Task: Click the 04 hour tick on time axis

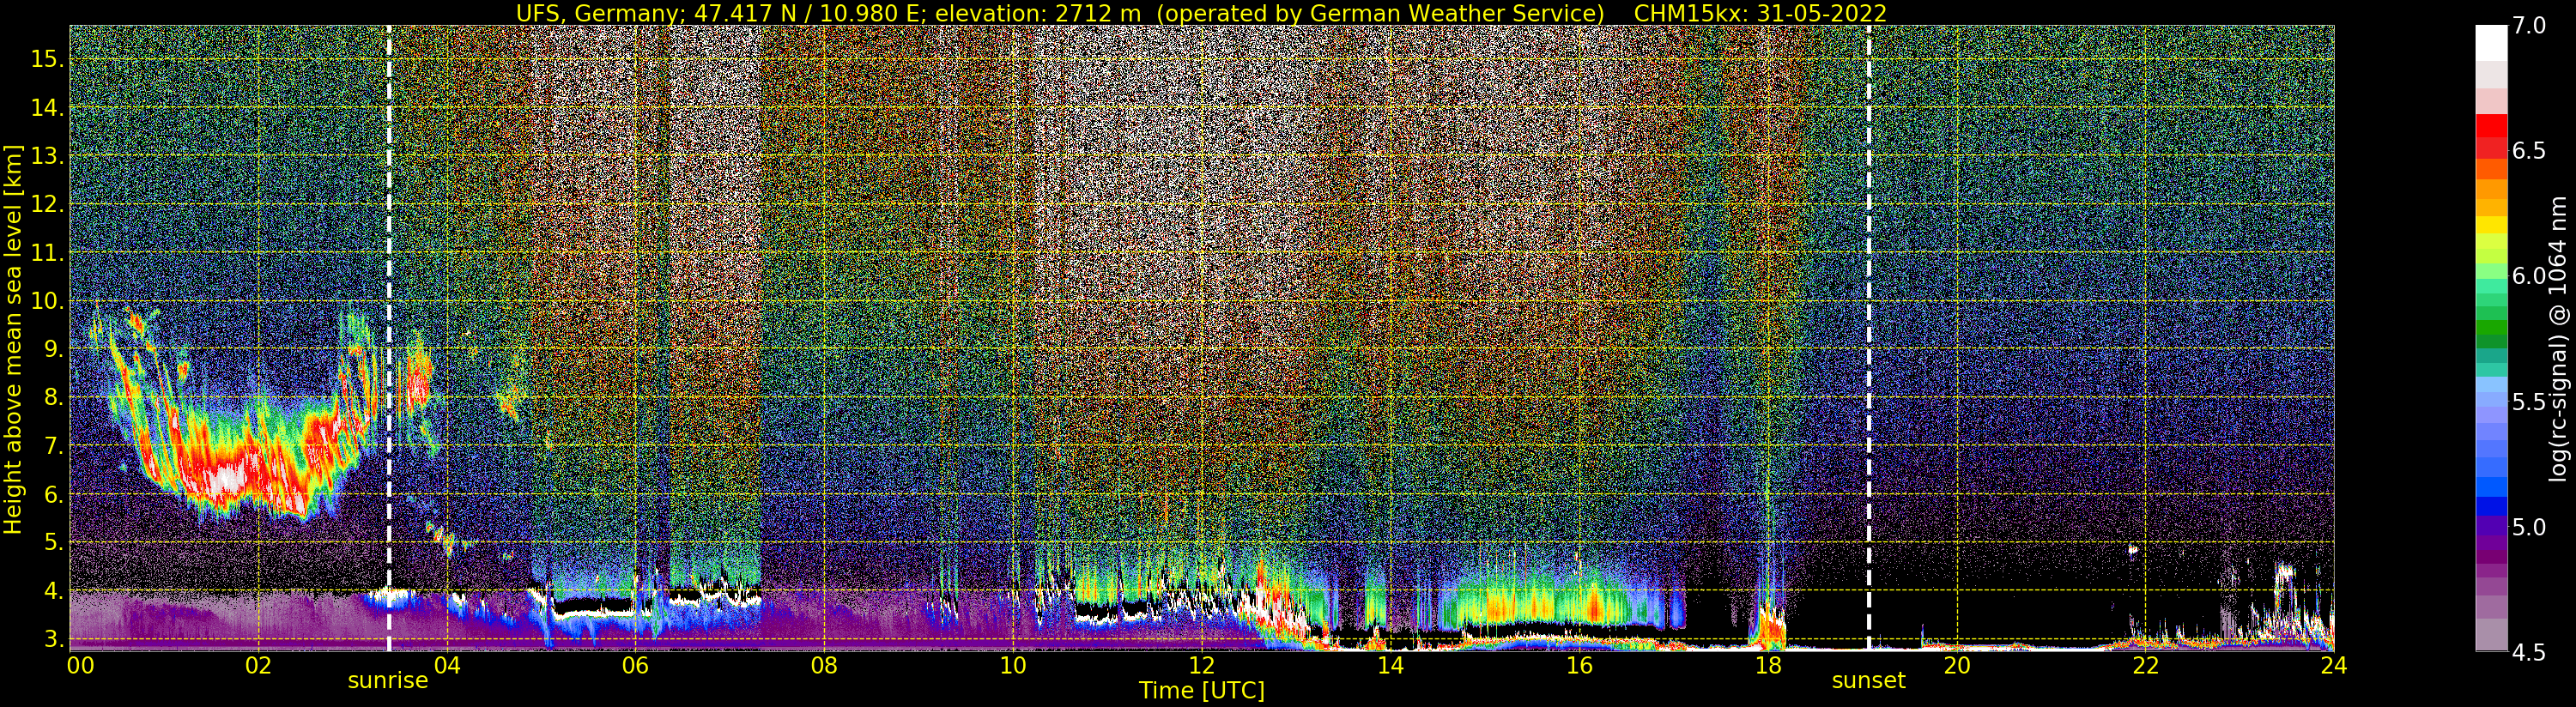Action: (x=447, y=665)
